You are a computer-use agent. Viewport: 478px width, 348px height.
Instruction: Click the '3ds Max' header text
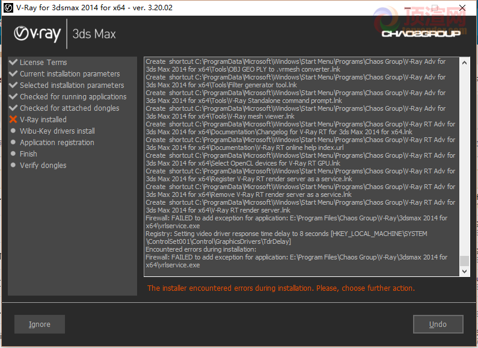pos(94,34)
